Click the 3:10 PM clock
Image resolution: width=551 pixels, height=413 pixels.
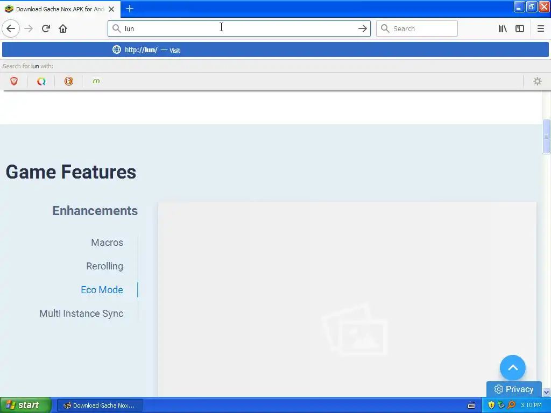pos(531,405)
